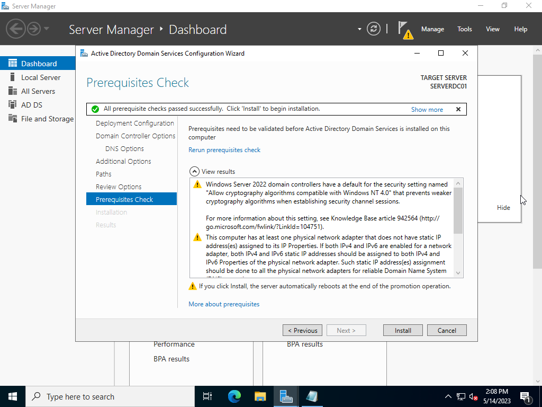Show hidden system tray icons
The height and width of the screenshot is (407, 542).
tap(448, 396)
